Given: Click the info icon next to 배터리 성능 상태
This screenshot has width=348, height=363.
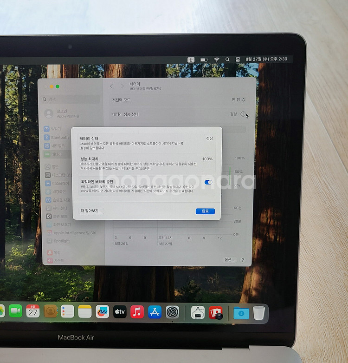Looking at the screenshot, I should point(243,114).
